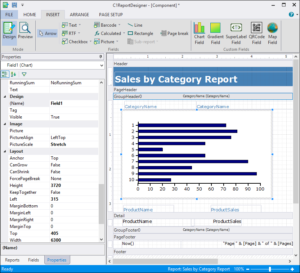Click the zoom slider handle
This screenshot has height=273, width=300.
(270, 269)
